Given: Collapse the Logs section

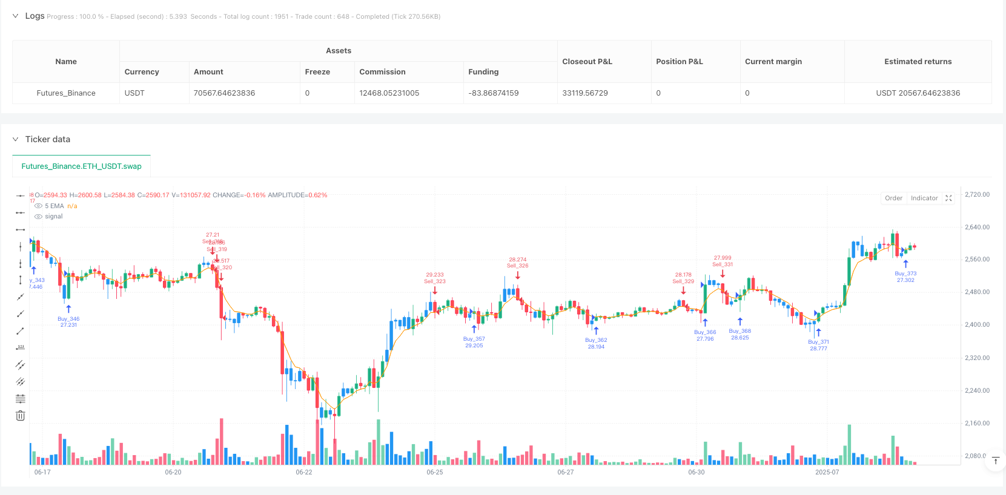Looking at the screenshot, I should [16, 16].
